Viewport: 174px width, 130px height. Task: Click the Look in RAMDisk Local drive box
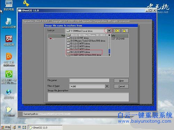coord(86,31)
